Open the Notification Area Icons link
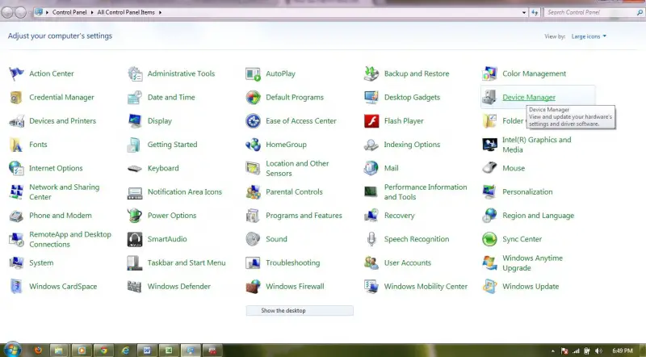646x357 pixels. [185, 192]
